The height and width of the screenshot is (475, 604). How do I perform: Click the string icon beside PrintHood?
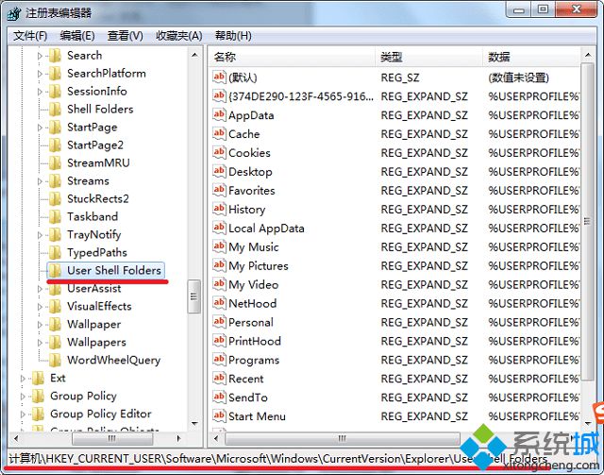(x=219, y=341)
